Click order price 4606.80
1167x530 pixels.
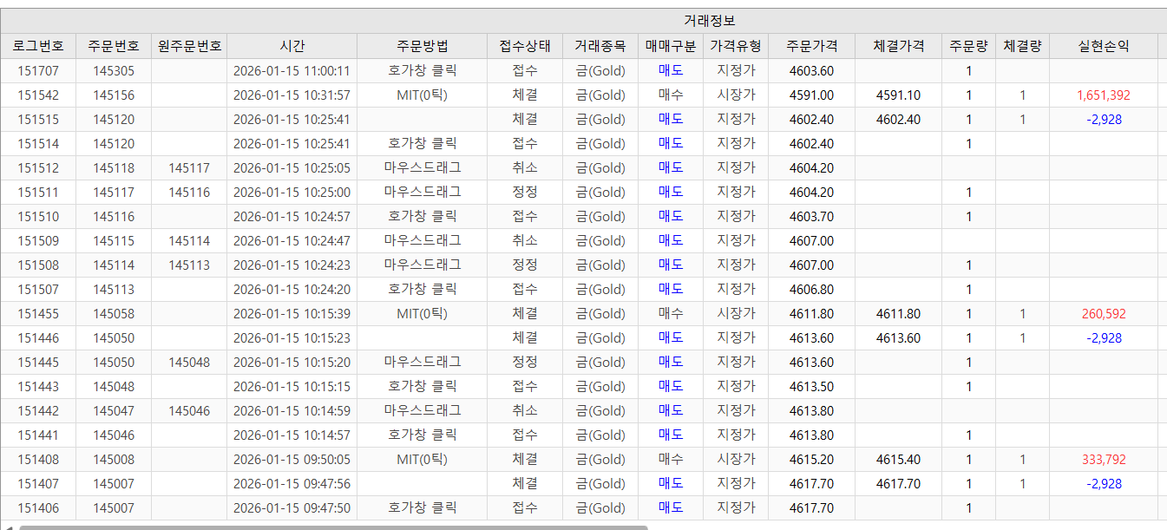tap(812, 290)
